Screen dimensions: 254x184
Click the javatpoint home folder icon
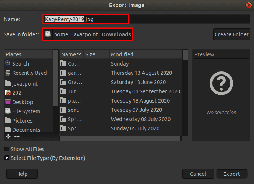pyautogui.click(x=8, y=84)
